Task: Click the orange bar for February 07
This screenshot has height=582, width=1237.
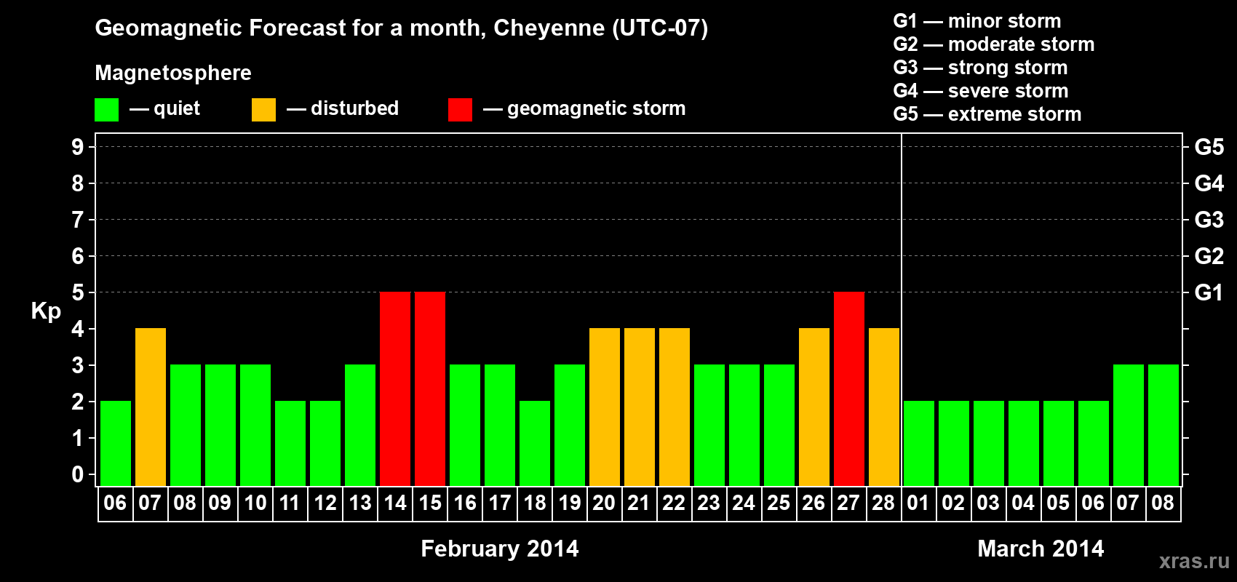Action: [151, 407]
